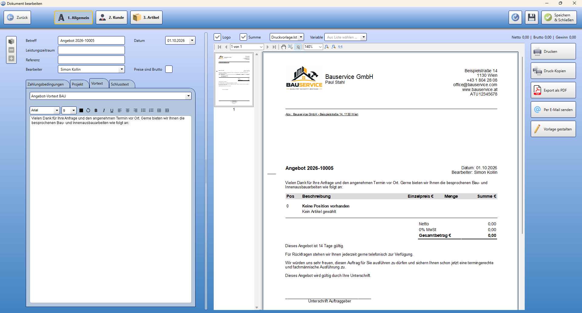Viewport: 582px width, 313px height.
Task: Toggle the Summe checkbox
Action: coord(243,37)
